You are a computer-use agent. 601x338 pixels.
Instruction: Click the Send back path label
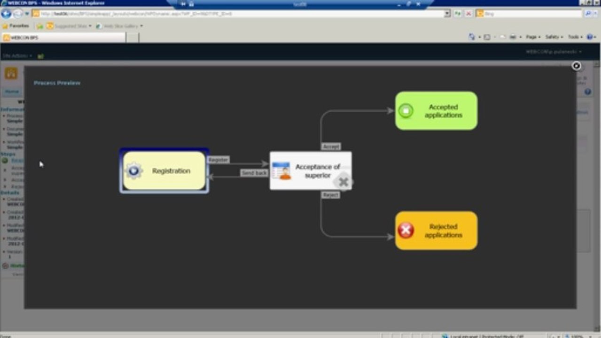254,173
